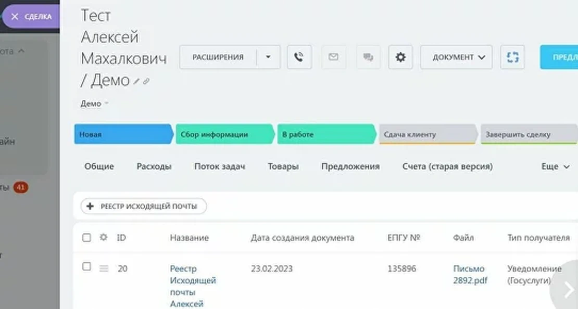Viewport: 578px width, 309px height.
Task: Switch to the Товары tab
Action: click(284, 166)
